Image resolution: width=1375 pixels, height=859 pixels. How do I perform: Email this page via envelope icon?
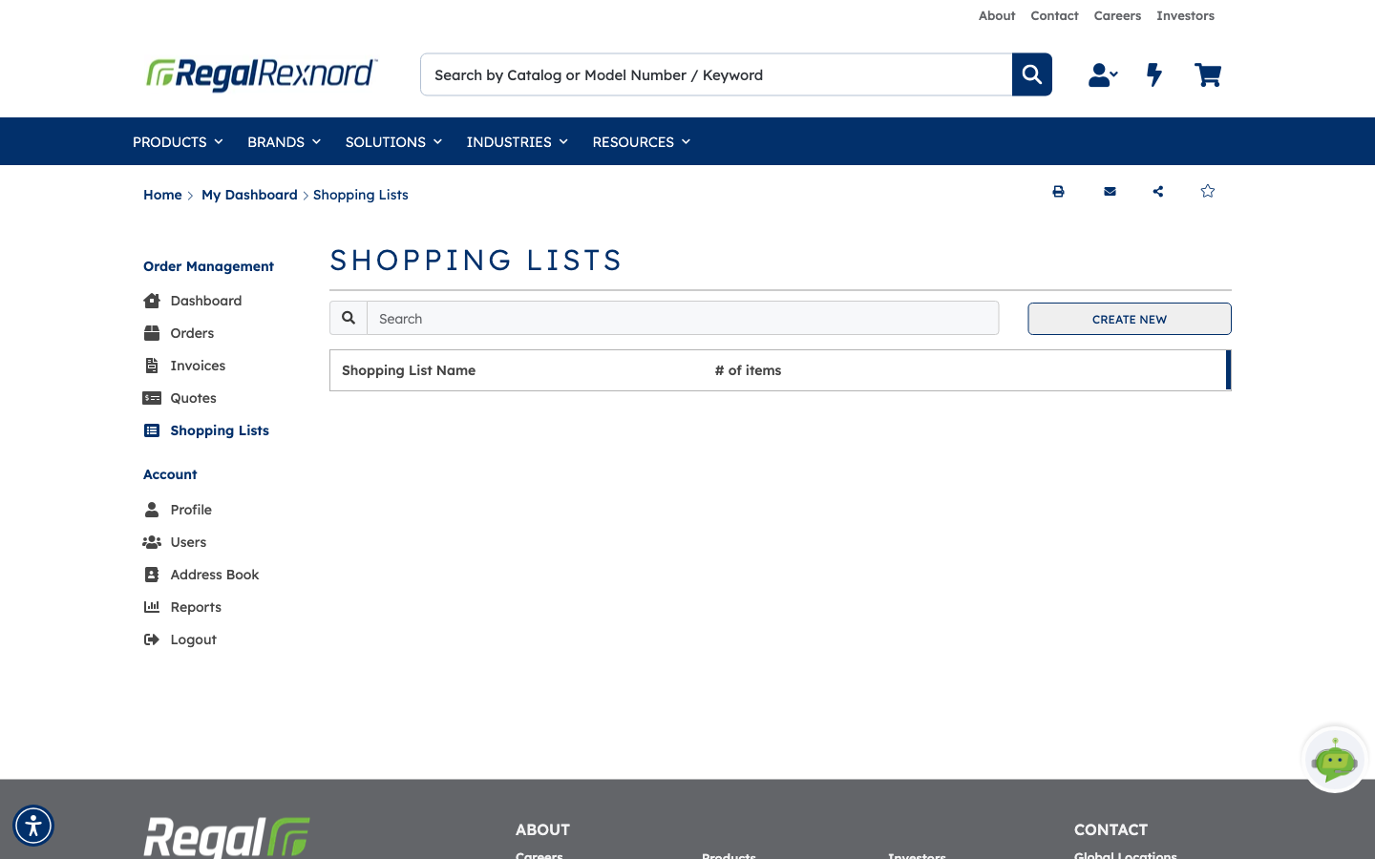[1110, 192]
